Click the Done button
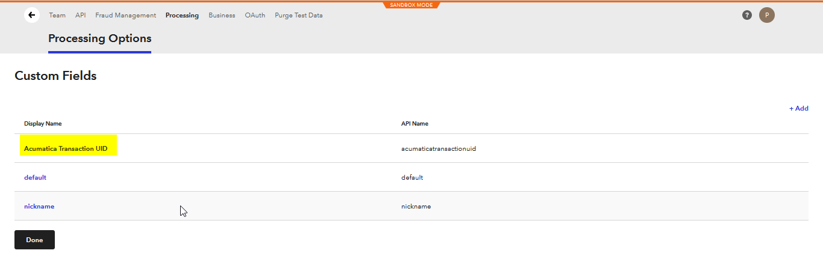The width and height of the screenshot is (823, 274). 34,240
